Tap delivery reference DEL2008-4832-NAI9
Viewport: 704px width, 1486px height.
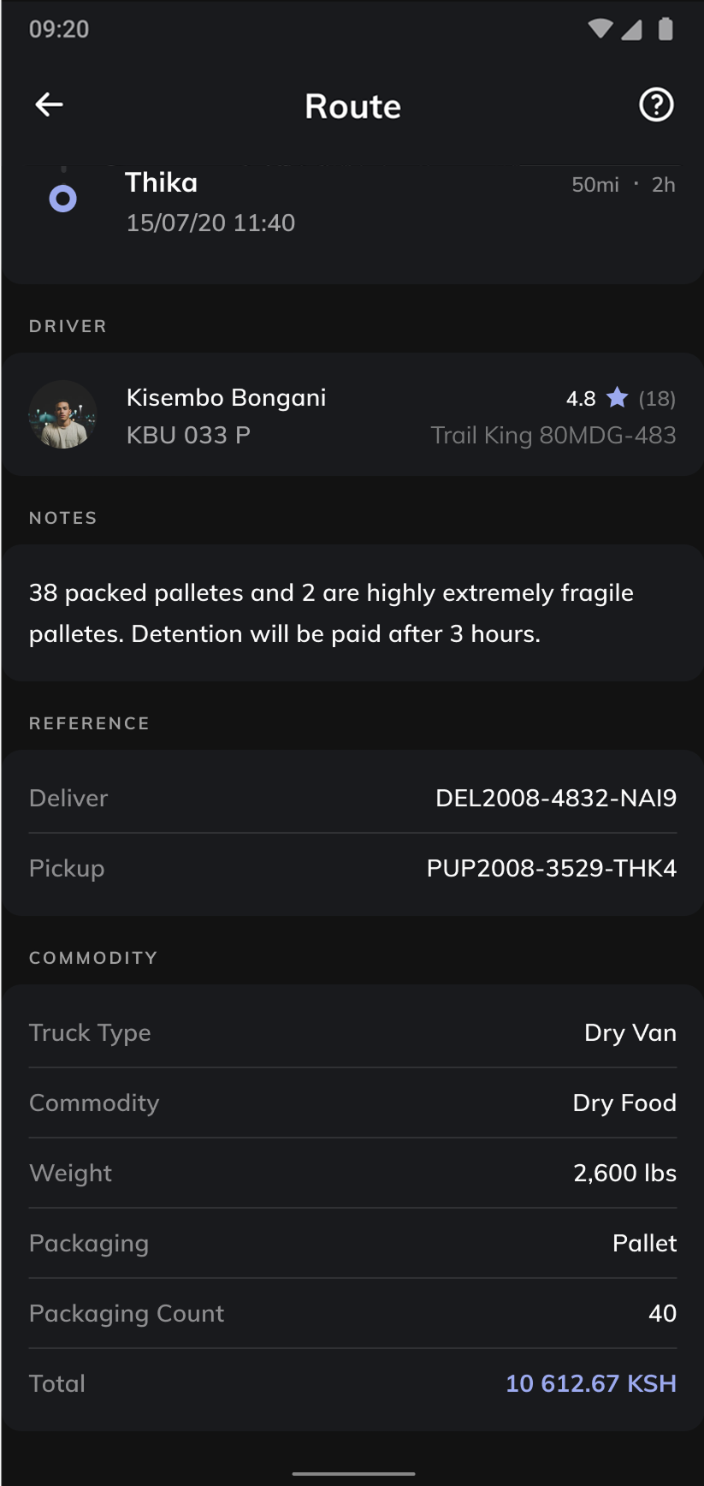pos(555,798)
